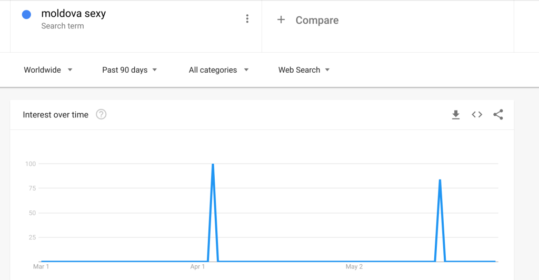Show help for Interest over time
539x280 pixels.
(101, 114)
